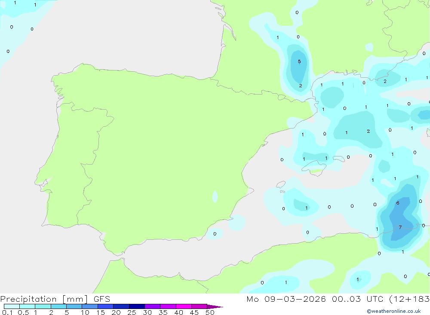Choose the 15–20 mm legend color swatch
The height and width of the screenshot is (315, 430).
(106, 306)
